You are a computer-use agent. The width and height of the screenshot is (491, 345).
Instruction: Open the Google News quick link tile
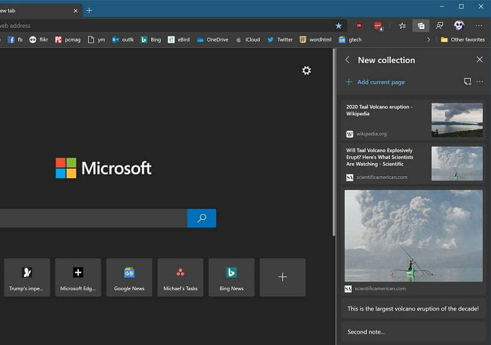[x=129, y=277]
